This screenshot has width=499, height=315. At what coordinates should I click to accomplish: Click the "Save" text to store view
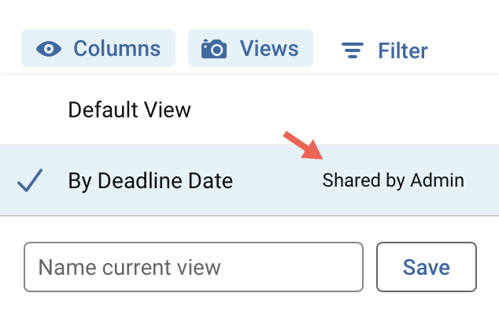click(427, 267)
